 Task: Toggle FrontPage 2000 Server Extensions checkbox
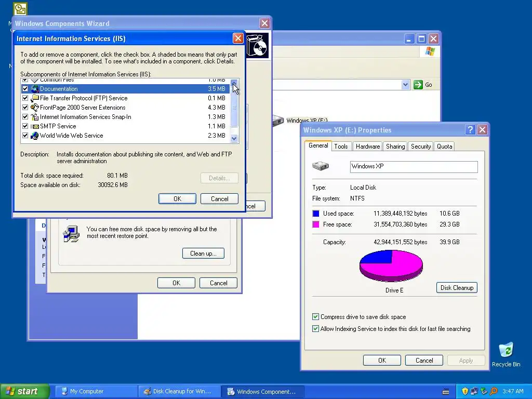pos(25,108)
